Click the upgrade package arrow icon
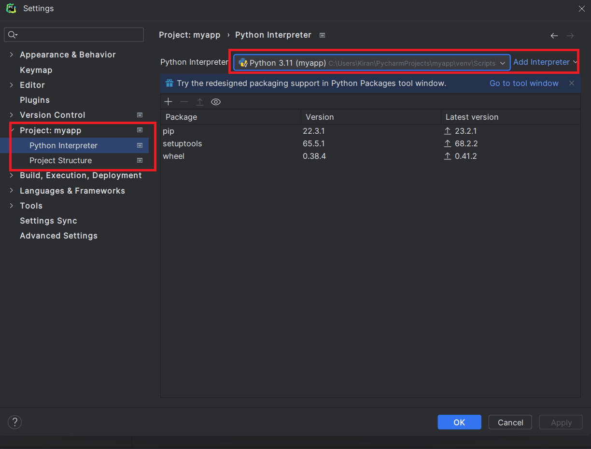The image size is (591, 449). 200,101
